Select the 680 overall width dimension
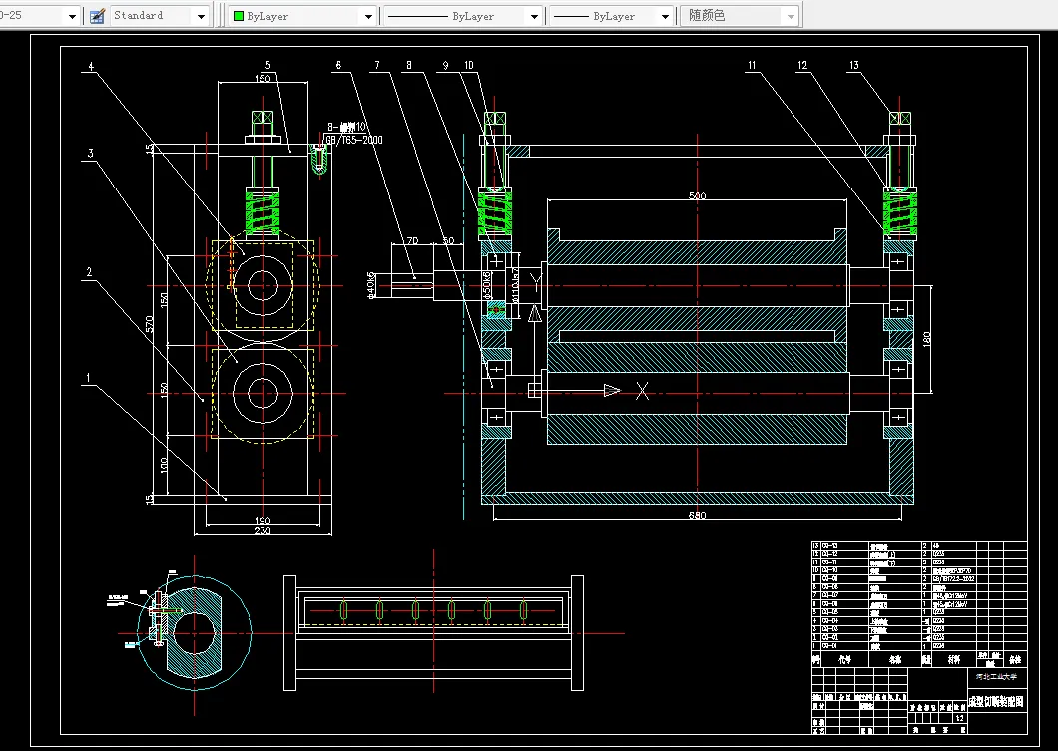This screenshot has width=1058, height=751. pyautogui.click(x=697, y=515)
